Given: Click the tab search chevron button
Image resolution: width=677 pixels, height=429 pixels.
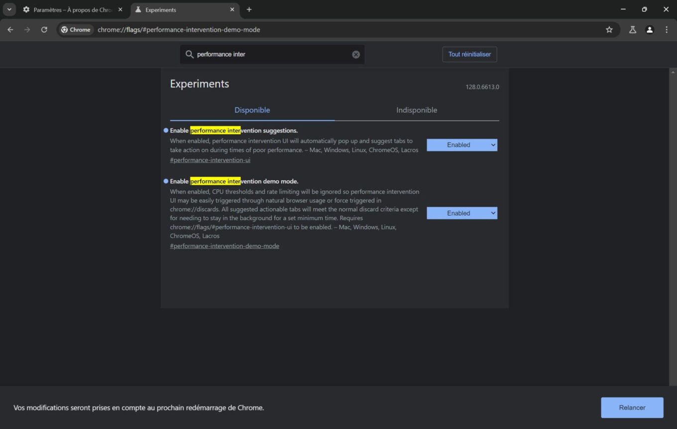Looking at the screenshot, I should pyautogui.click(x=9, y=9).
